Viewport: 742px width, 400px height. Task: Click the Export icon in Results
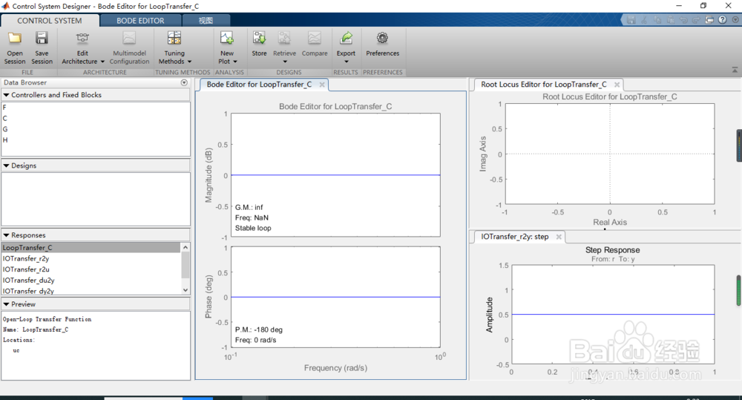[x=346, y=39]
